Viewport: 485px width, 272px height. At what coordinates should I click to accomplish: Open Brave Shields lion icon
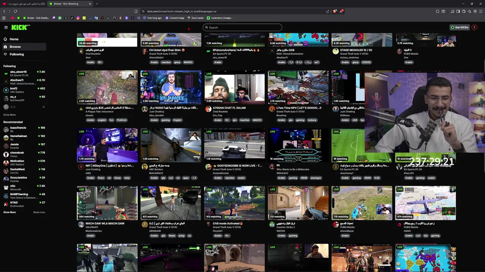coord(335,11)
